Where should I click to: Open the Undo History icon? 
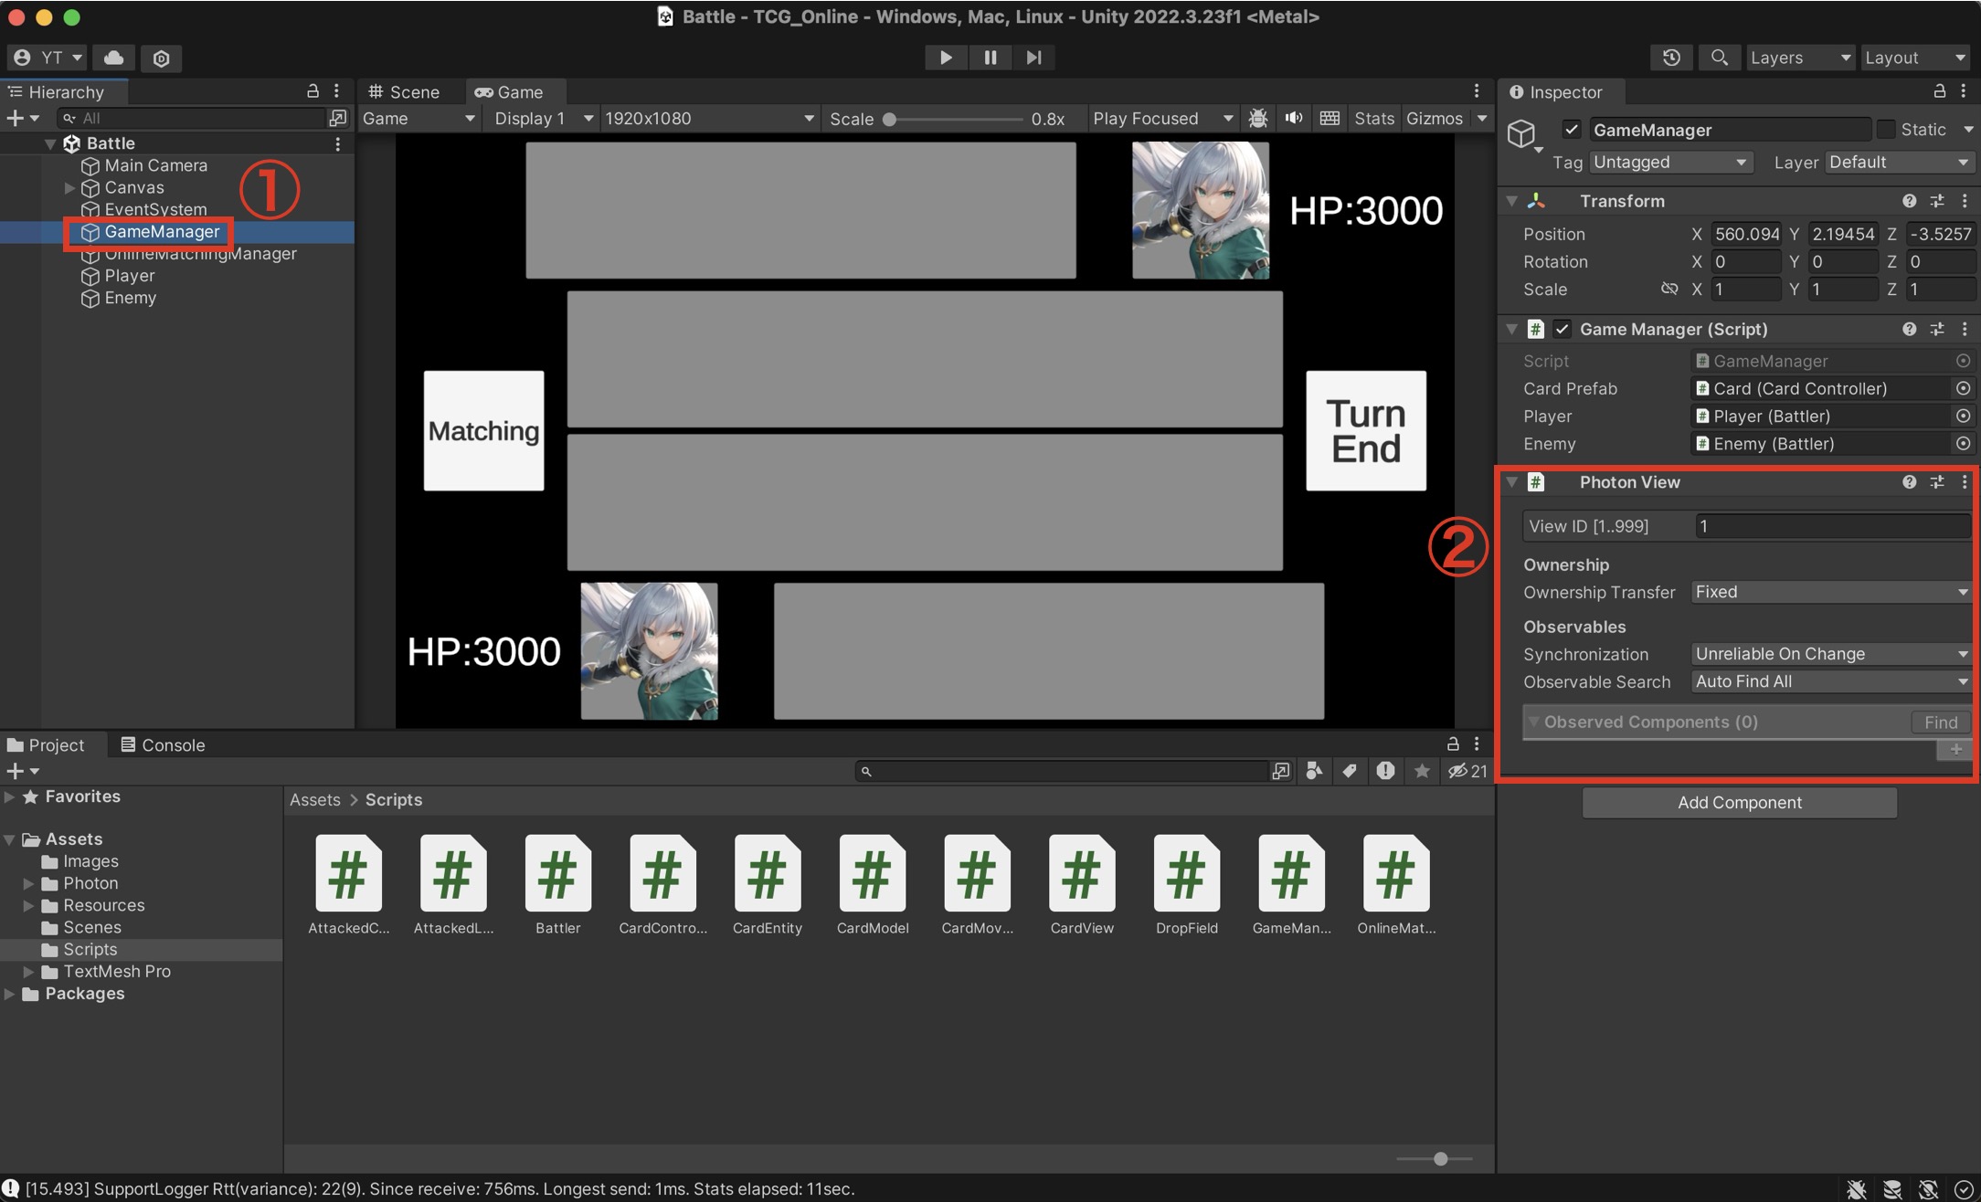click(1671, 58)
